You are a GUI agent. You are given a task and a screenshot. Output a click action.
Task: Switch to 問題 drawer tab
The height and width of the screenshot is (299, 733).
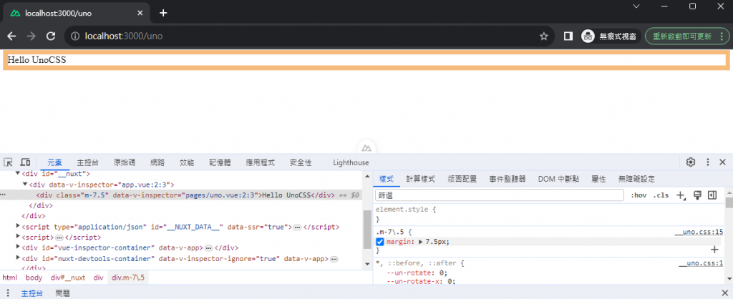click(63, 293)
